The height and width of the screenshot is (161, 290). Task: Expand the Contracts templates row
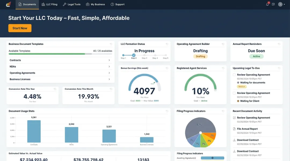60,60
